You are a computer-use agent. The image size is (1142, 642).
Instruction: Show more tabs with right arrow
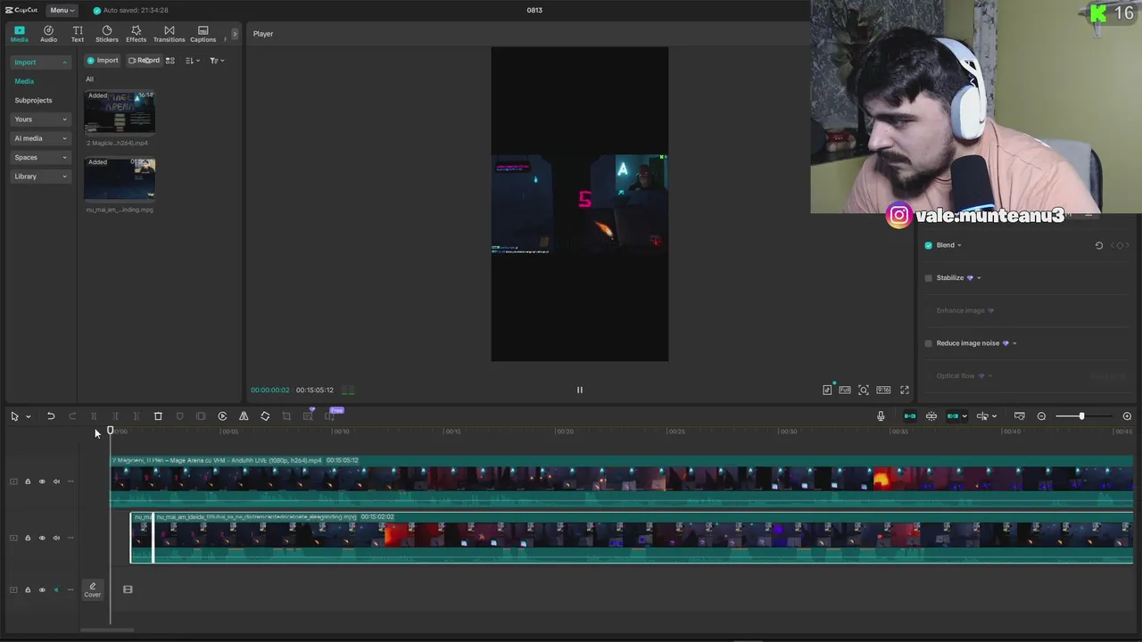[235, 34]
